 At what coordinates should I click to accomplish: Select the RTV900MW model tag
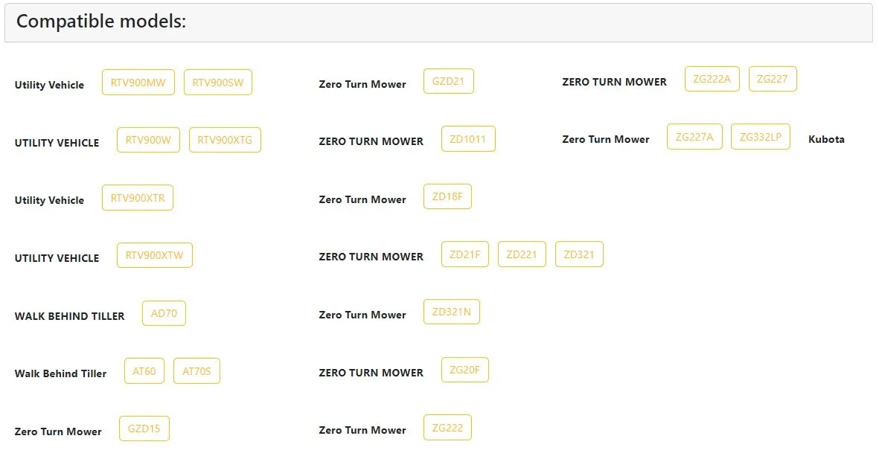point(138,83)
